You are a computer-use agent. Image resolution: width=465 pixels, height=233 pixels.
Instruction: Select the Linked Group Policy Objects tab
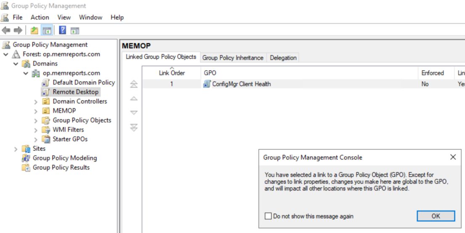click(161, 57)
